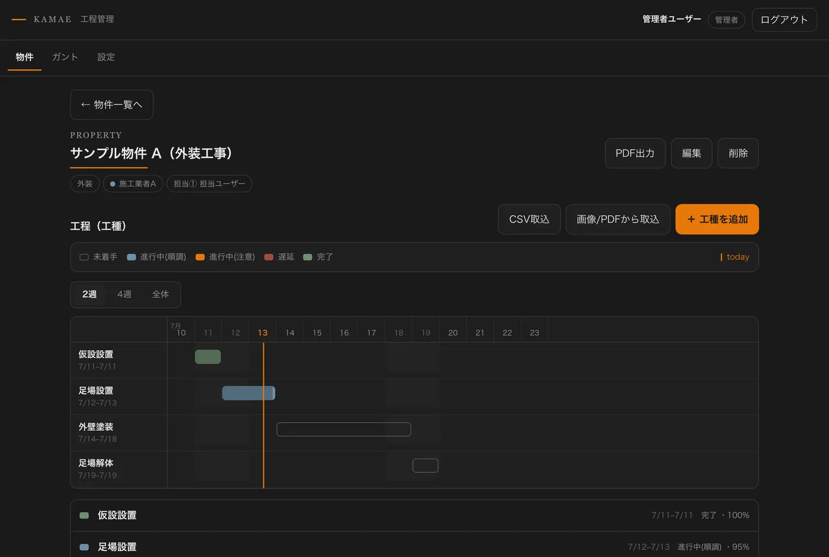Viewport: 829px width, 557px height.
Task: Click the ログアウト button
Action: (x=784, y=20)
